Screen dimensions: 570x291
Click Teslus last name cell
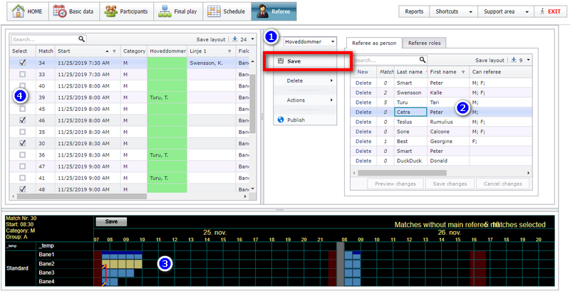pyautogui.click(x=410, y=122)
